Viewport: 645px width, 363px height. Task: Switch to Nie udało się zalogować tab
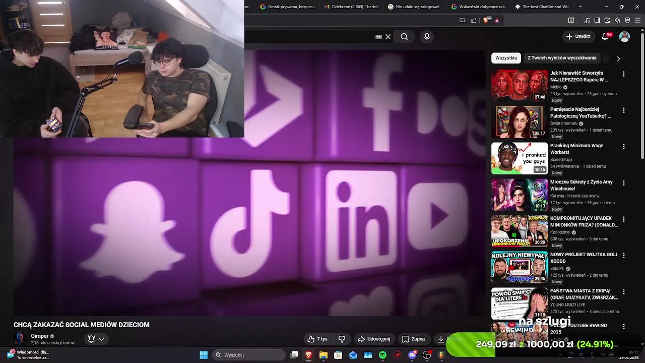coord(414,7)
